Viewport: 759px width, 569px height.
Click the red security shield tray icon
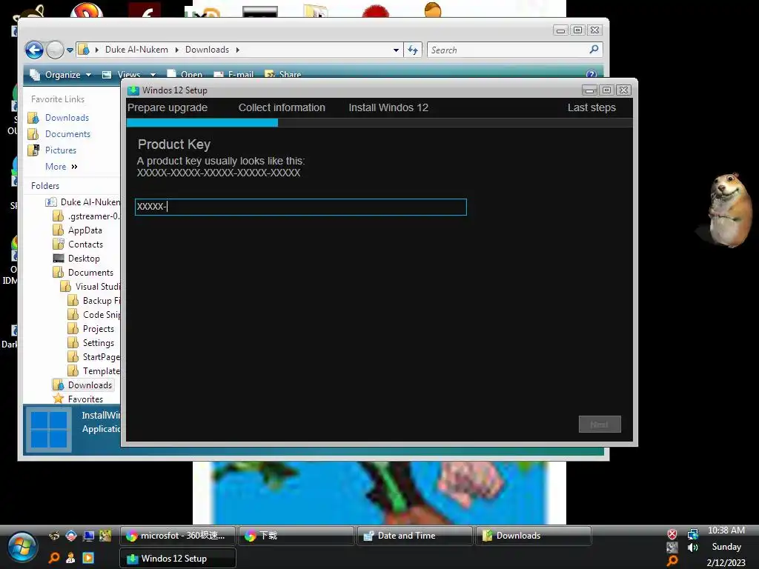[x=672, y=533]
